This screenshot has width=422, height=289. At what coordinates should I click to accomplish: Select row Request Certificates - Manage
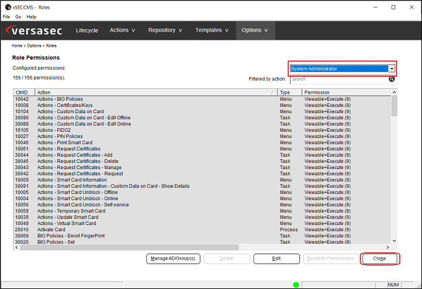click(202, 167)
